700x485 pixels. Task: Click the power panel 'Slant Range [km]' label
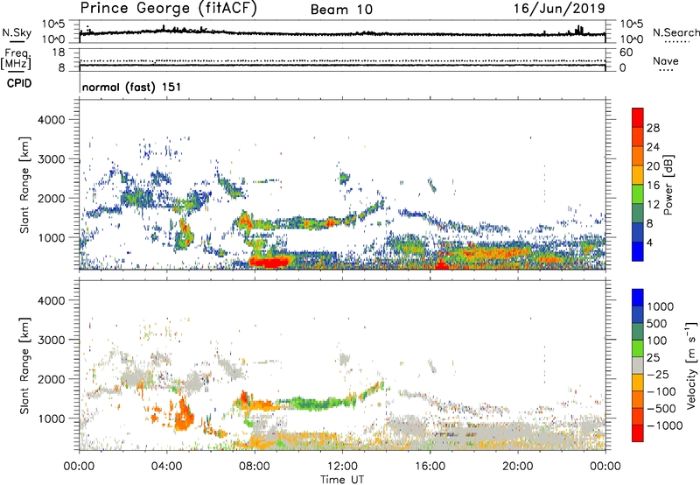pyautogui.click(x=24, y=185)
